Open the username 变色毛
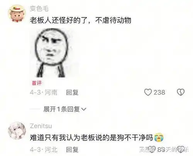Image resolution: width=193 pixels, height=156 pixels. pos(39,9)
